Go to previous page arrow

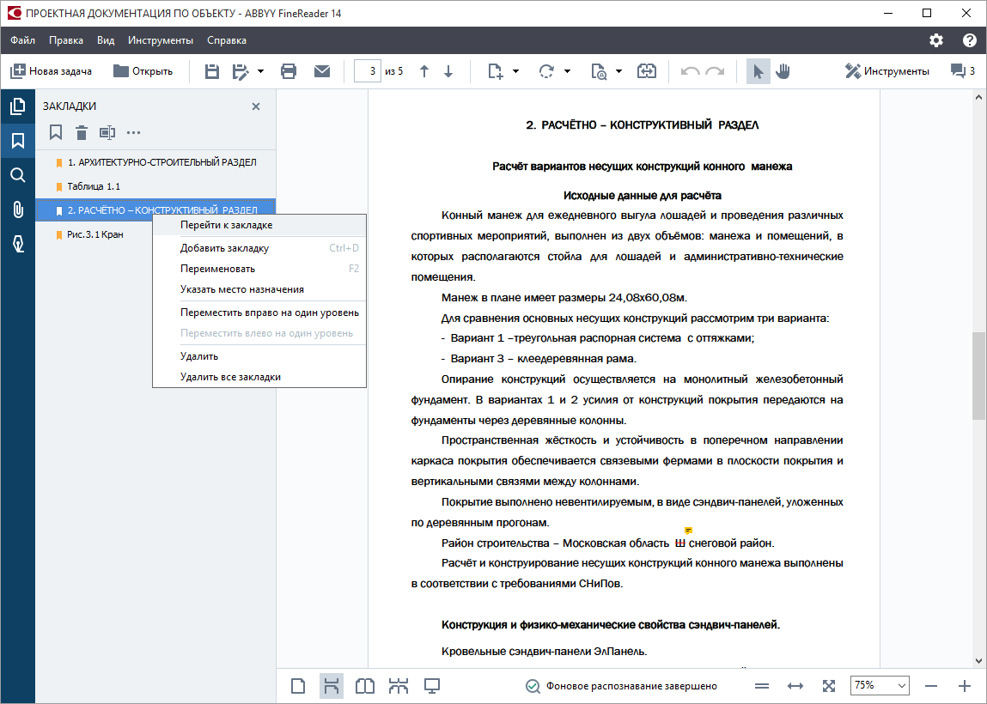(424, 71)
